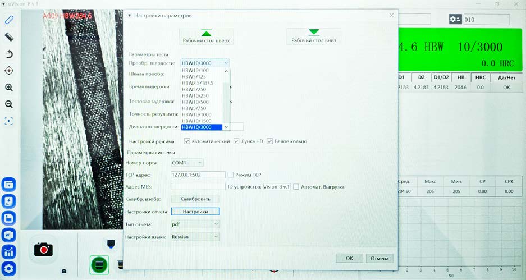Select the indenter icon with the blue tip
The height and width of the screenshot is (280, 526).
pos(111,244)
